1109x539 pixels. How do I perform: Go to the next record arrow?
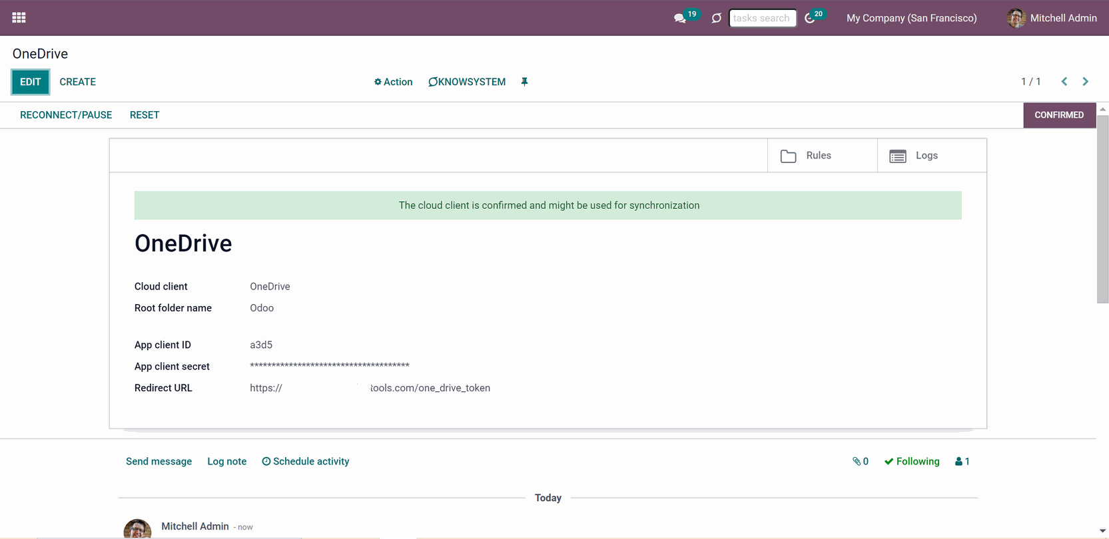point(1086,81)
